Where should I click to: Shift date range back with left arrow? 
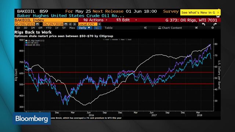tap(70, 24)
